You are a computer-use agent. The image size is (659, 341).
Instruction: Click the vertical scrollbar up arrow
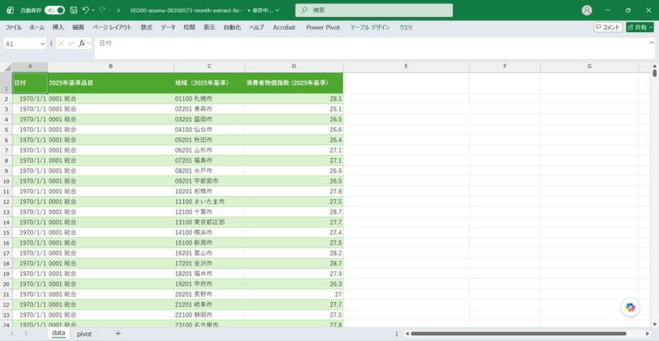coord(655,66)
